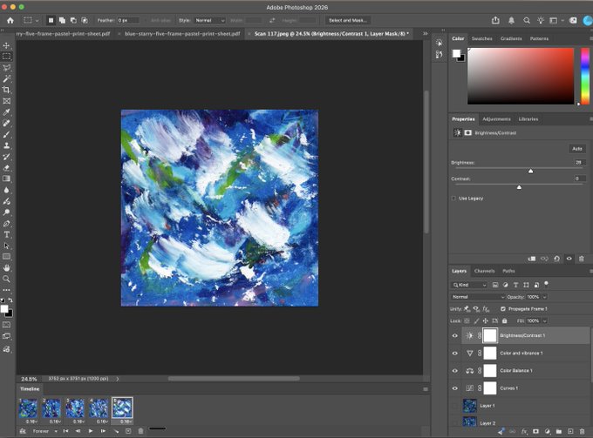Show Layer 1 via its visibility box
The image size is (593, 438).
(x=455, y=406)
